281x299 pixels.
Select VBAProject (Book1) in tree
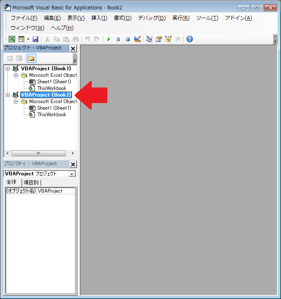click(46, 69)
